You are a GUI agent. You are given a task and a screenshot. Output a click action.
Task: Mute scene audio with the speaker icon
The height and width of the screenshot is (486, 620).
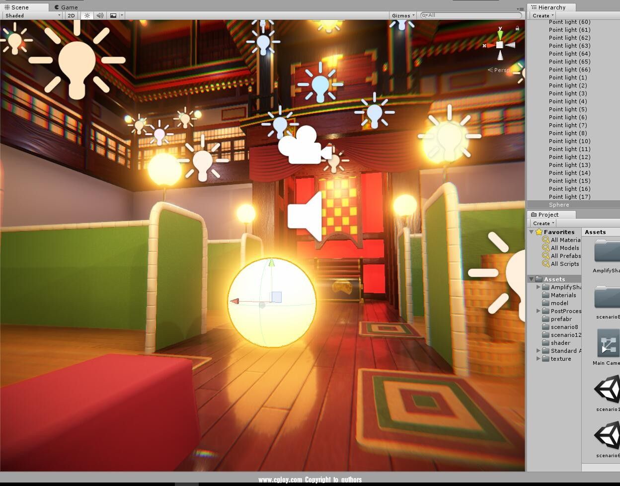(x=99, y=15)
